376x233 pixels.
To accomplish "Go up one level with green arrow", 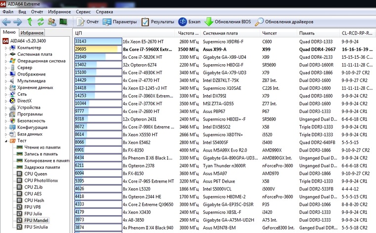I will pos(30,22).
